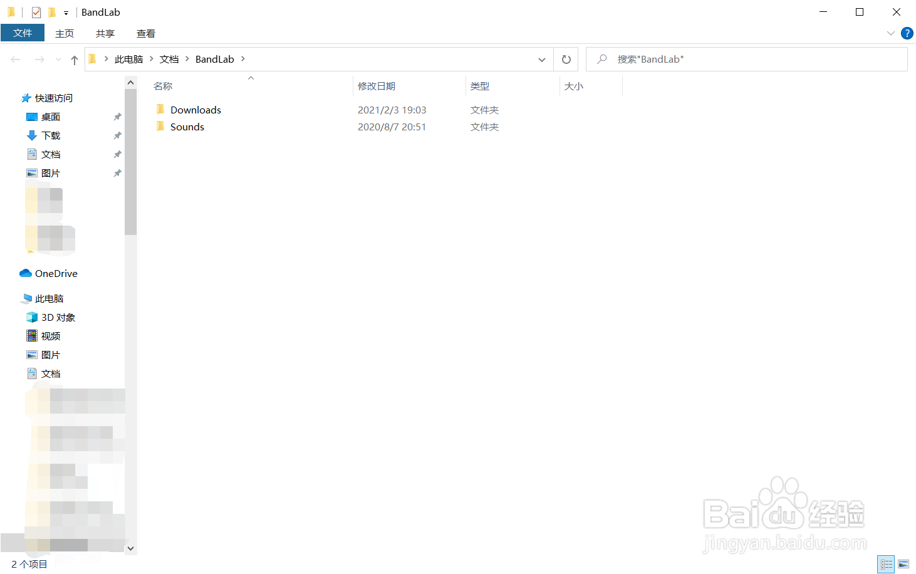Open the 文件 menu tab
The height and width of the screenshot is (574, 916).
[23, 33]
